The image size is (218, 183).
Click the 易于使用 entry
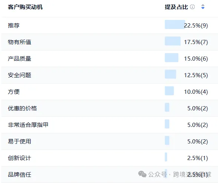[x=20, y=142]
